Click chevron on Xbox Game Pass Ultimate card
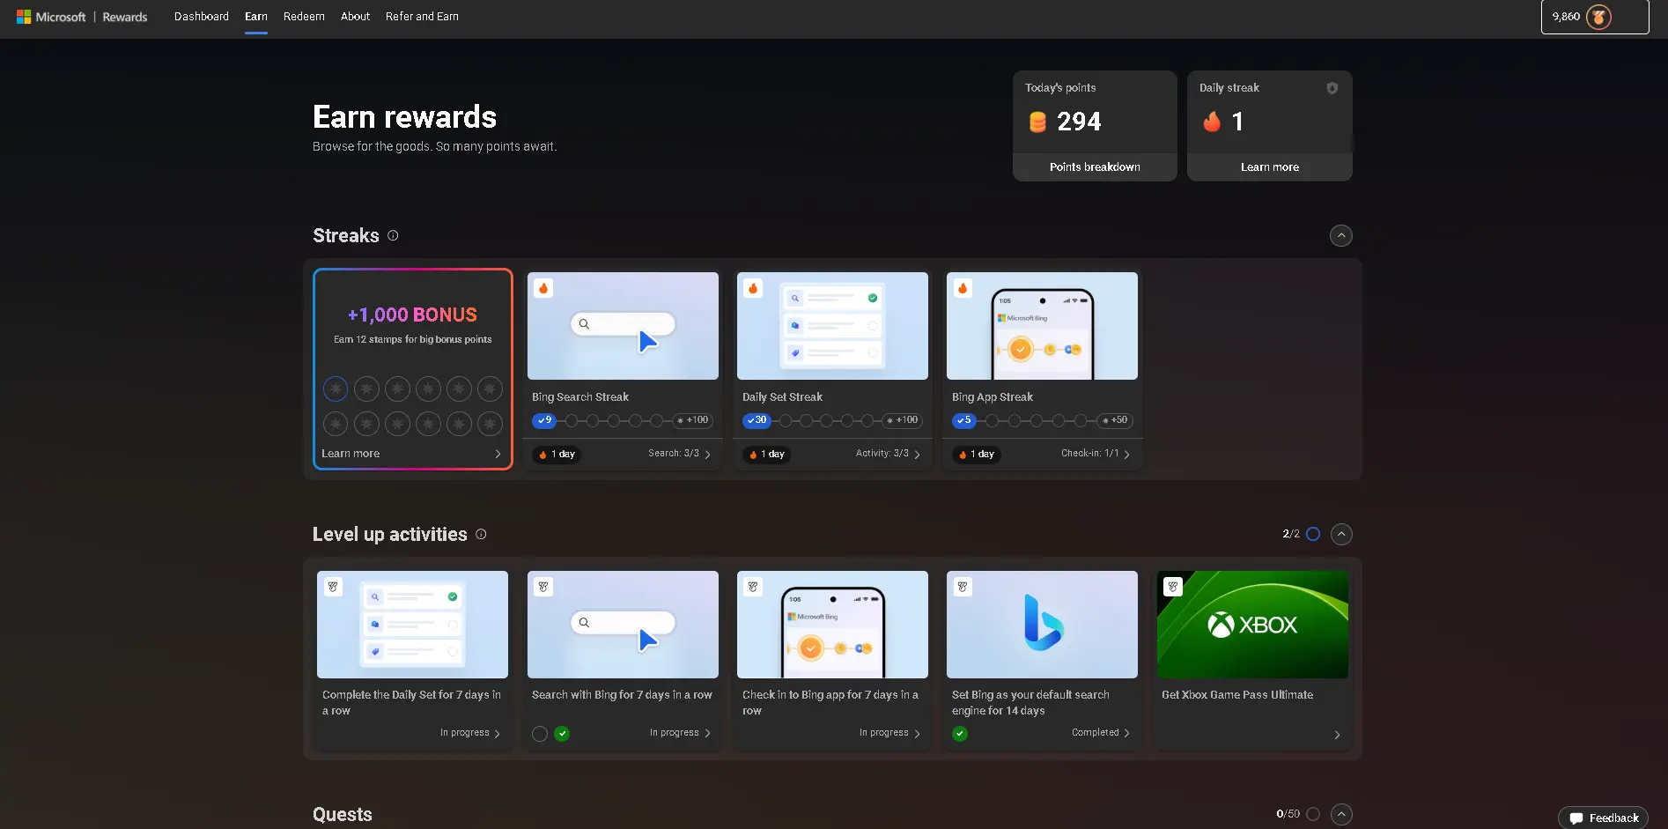Viewport: 1668px width, 829px height. (x=1337, y=735)
